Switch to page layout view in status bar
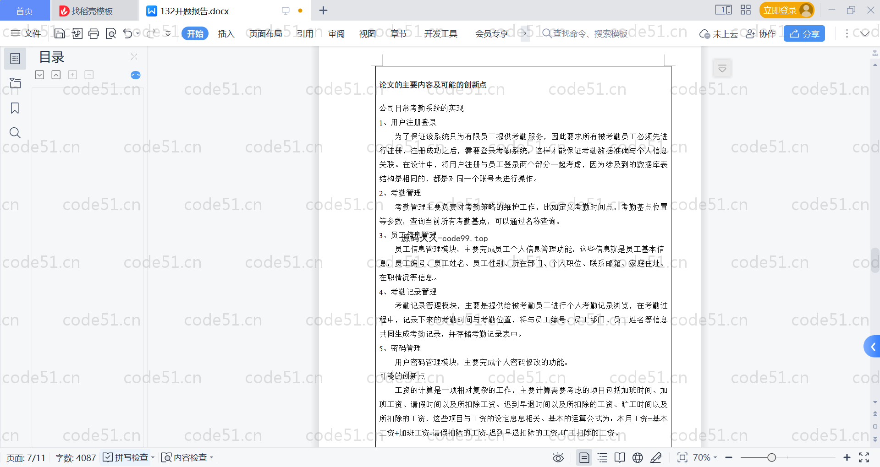 (x=584, y=457)
